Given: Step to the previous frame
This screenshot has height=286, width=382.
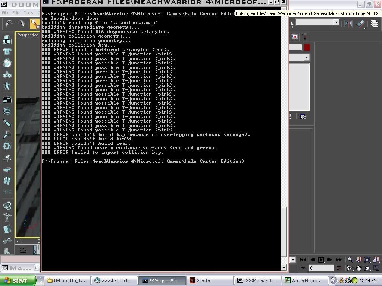Looking at the screenshot, I should coord(313,260).
